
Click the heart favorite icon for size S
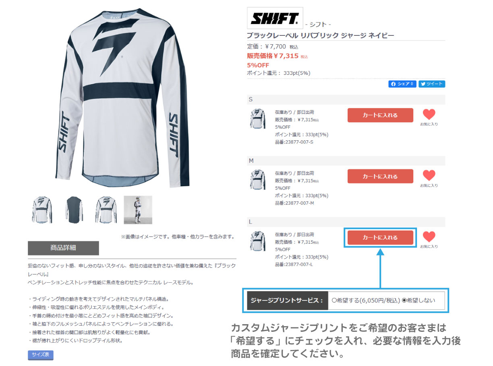[x=429, y=114]
